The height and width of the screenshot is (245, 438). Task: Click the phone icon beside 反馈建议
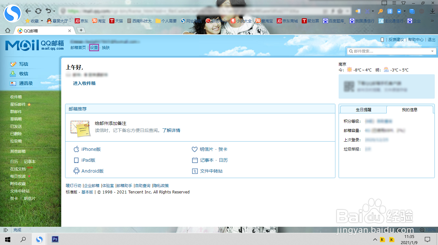[x=382, y=40]
